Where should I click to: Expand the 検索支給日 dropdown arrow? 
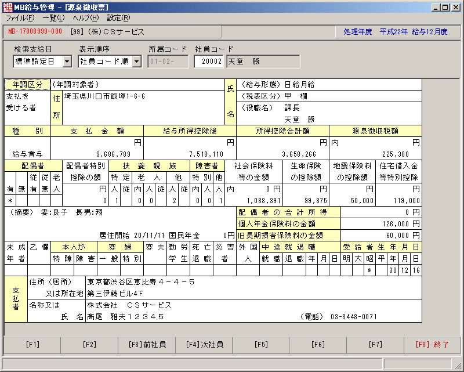point(67,62)
